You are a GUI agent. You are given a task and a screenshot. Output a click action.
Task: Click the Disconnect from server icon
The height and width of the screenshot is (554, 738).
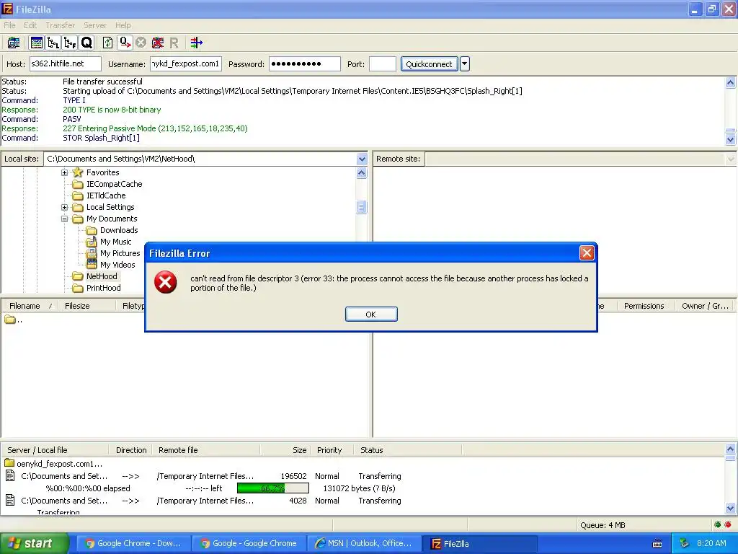(158, 43)
